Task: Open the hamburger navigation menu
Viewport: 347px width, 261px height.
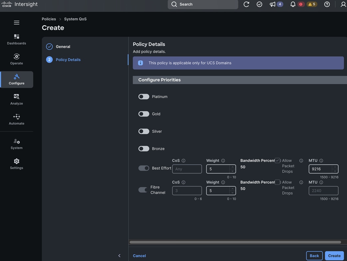Action: point(17,23)
